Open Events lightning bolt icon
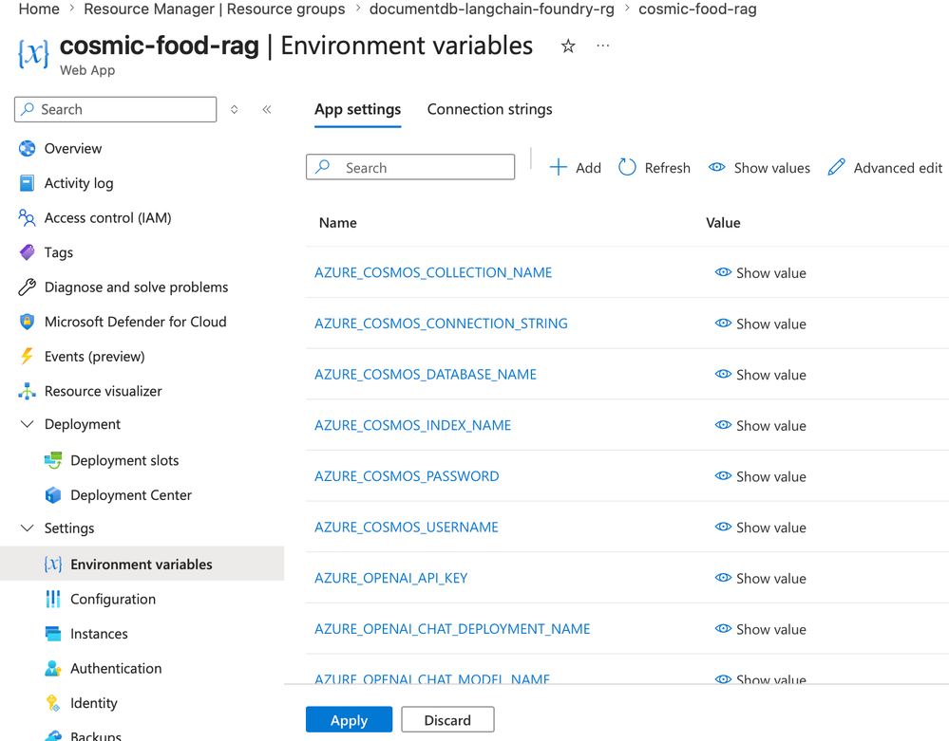Image resolution: width=949 pixels, height=741 pixels. (x=27, y=357)
